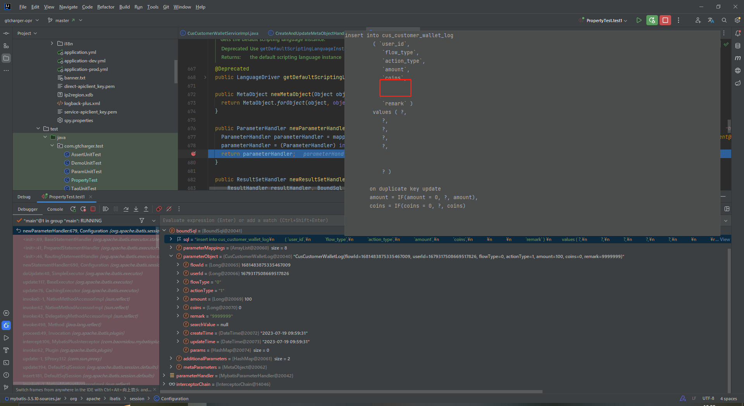This screenshot has height=406, width=744.
Task: Toggle the frames filter funnel icon
Action: (x=142, y=221)
